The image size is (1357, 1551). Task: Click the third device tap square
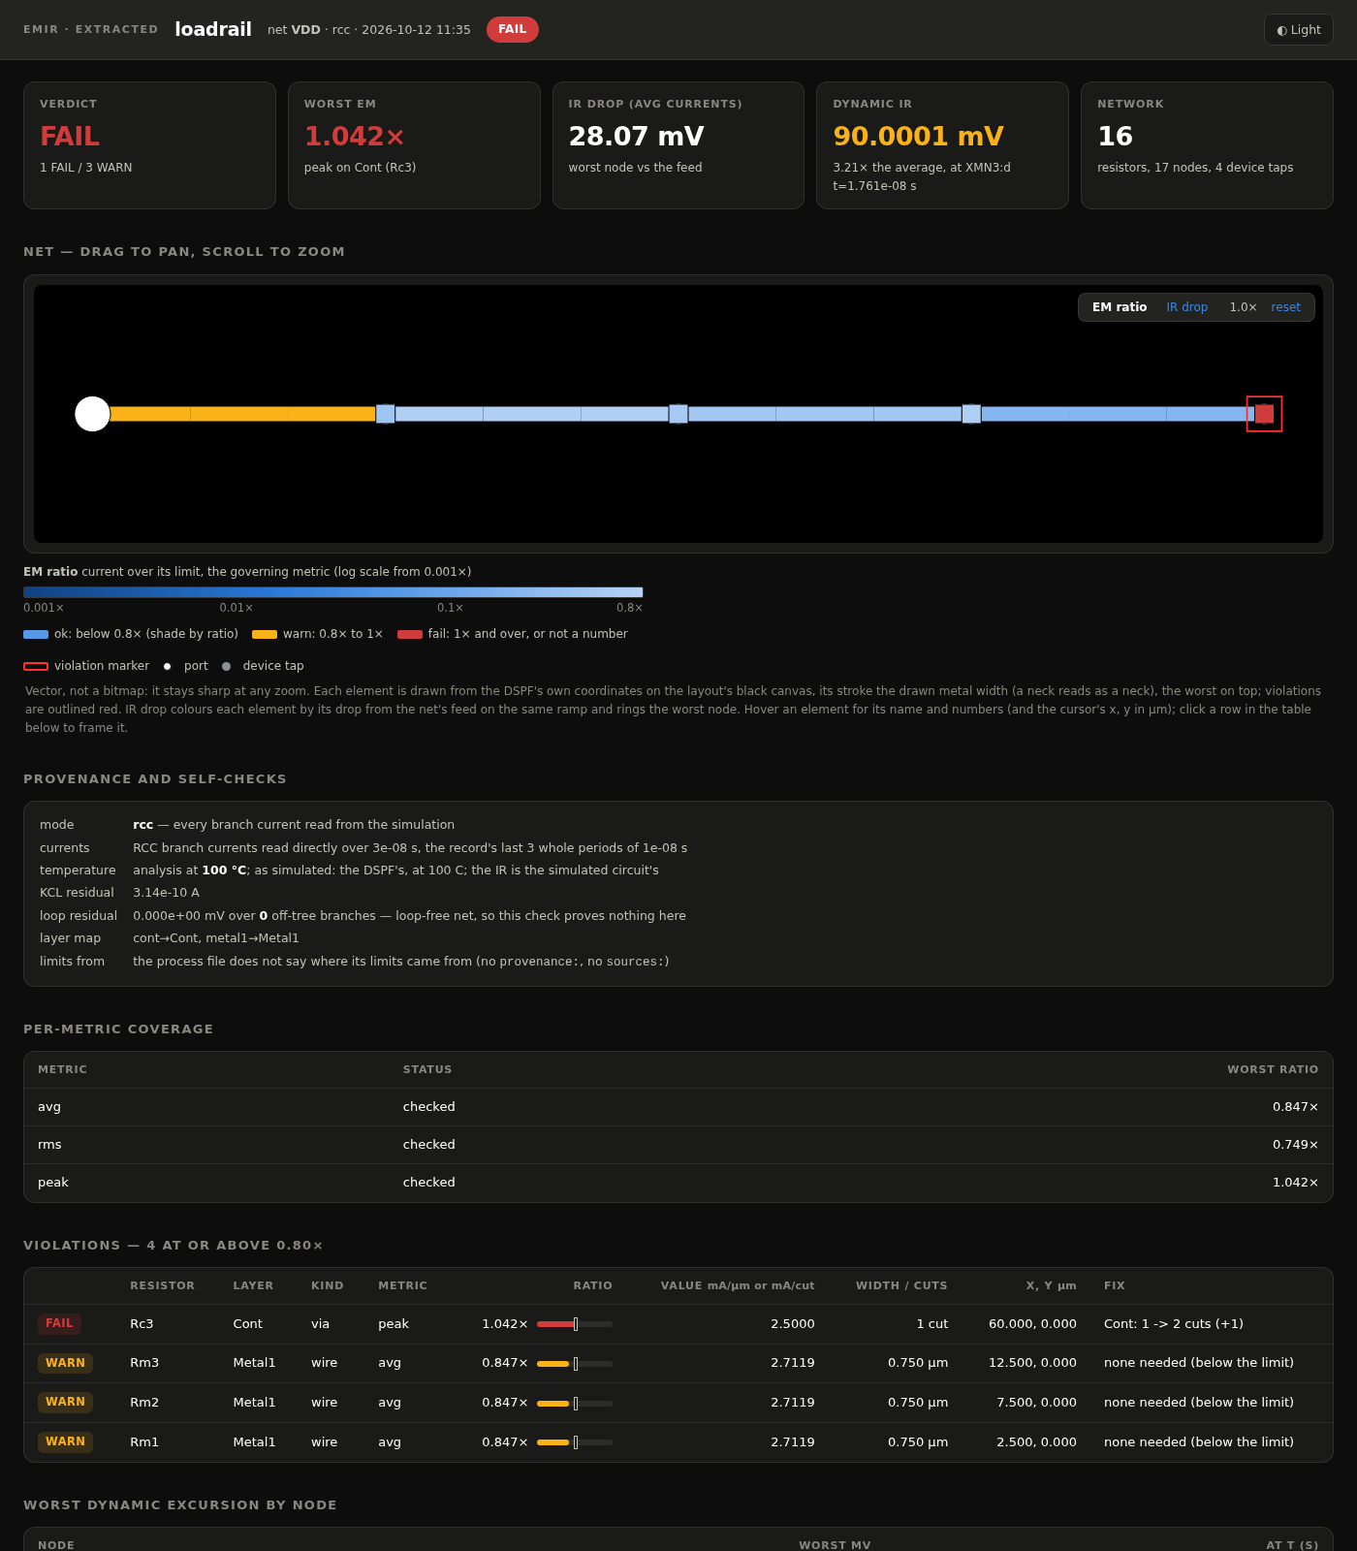point(971,414)
